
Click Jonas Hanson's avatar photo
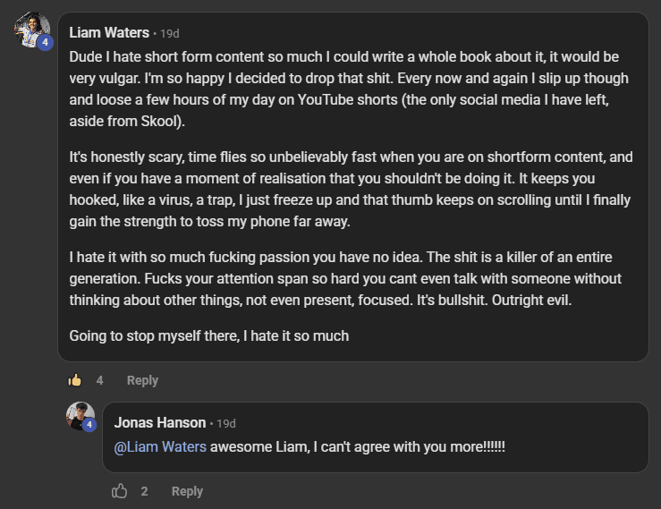click(79, 414)
